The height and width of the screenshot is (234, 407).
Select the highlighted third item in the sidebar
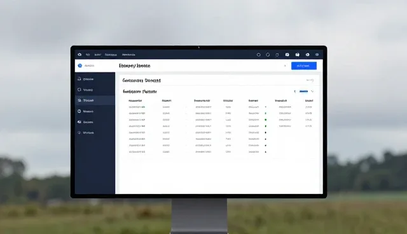point(95,100)
